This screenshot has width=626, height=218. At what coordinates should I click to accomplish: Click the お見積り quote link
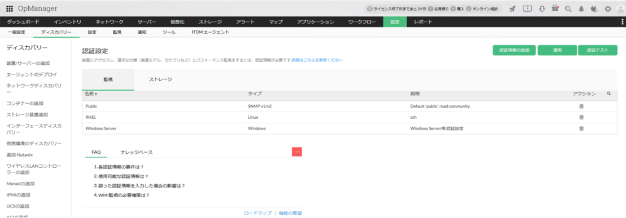click(x=438, y=8)
